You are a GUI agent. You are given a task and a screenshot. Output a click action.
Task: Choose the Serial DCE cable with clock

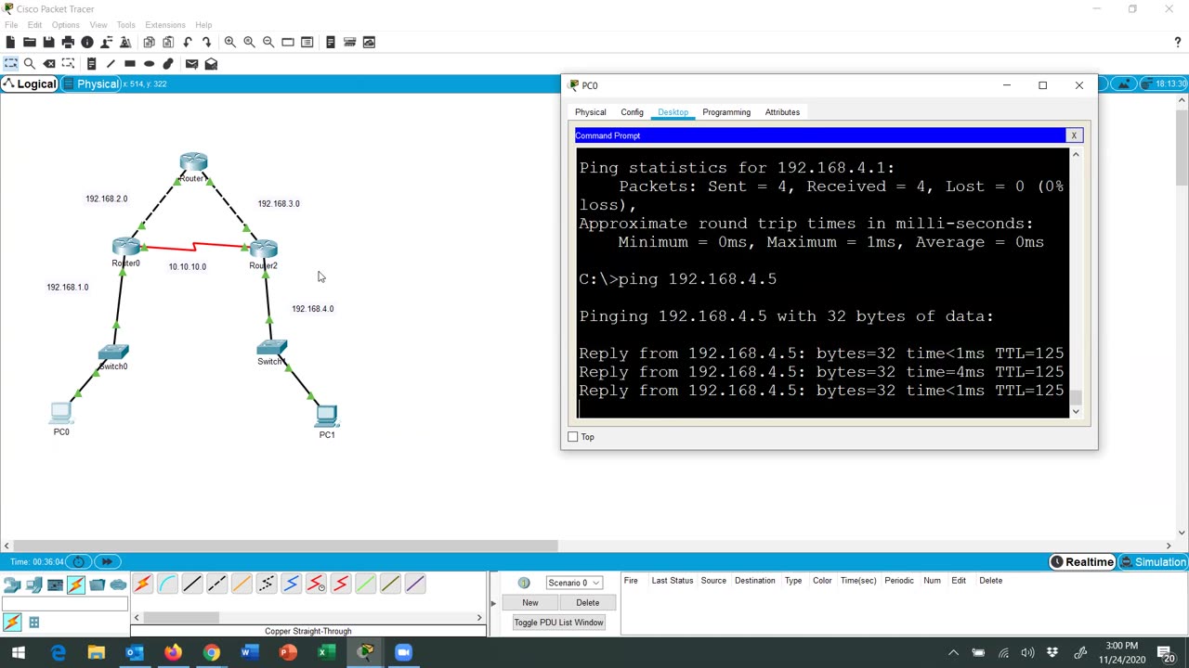click(316, 584)
